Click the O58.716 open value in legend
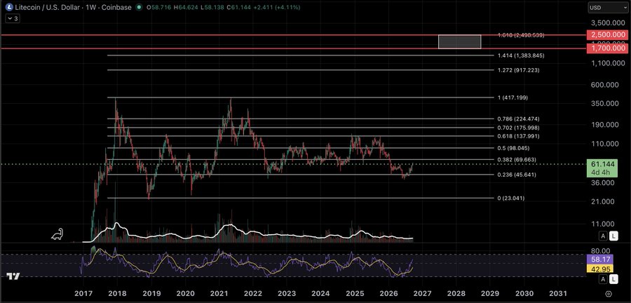 158,7
